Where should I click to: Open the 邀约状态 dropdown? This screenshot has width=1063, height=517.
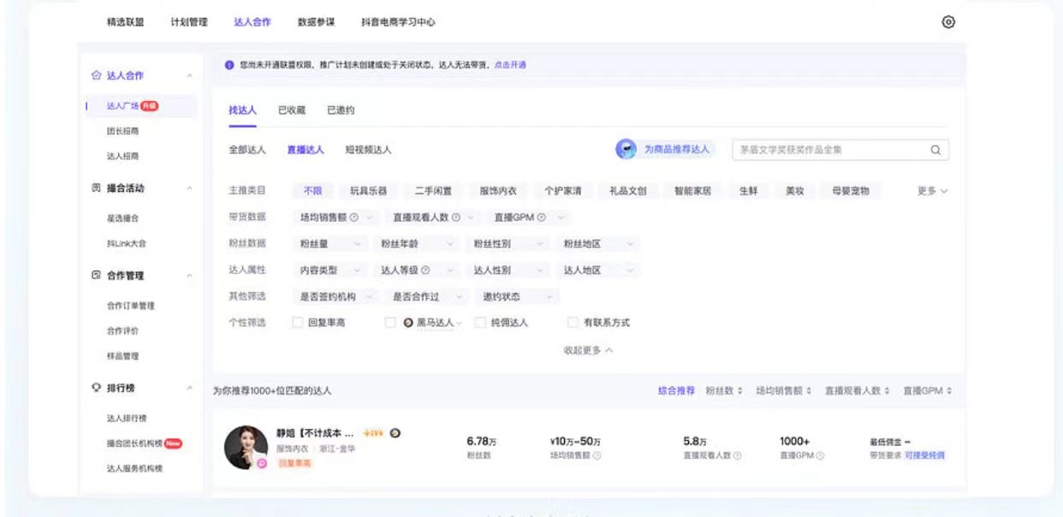tap(517, 297)
